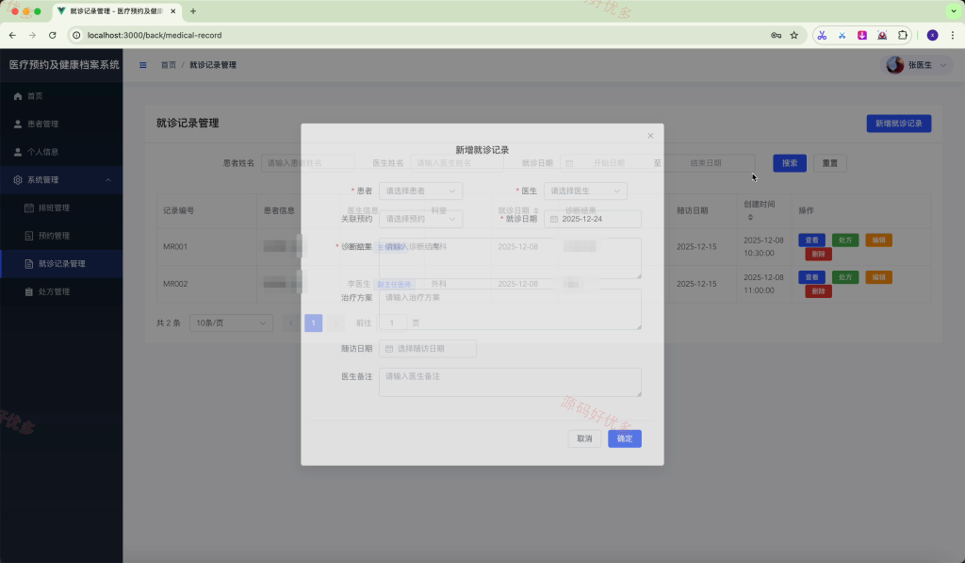Open the Extensions puzzle-piece menu
965x563 pixels.
(x=902, y=35)
